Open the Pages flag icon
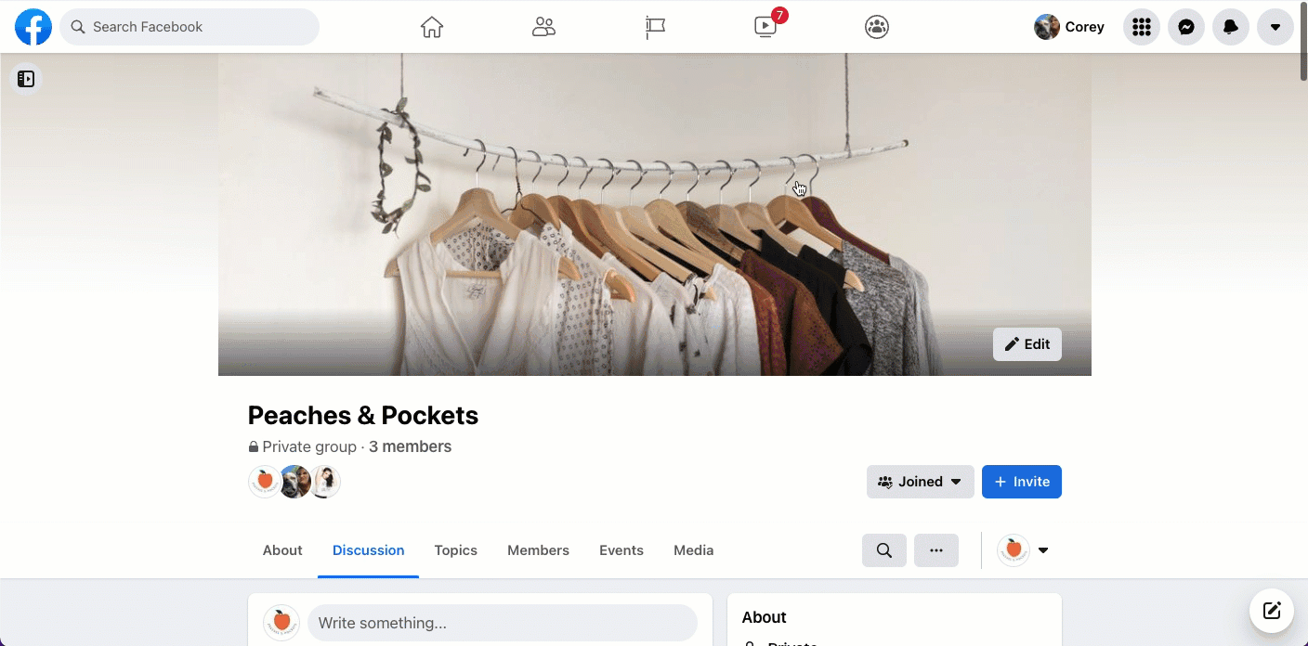The width and height of the screenshot is (1308, 646). pyautogui.click(x=655, y=27)
